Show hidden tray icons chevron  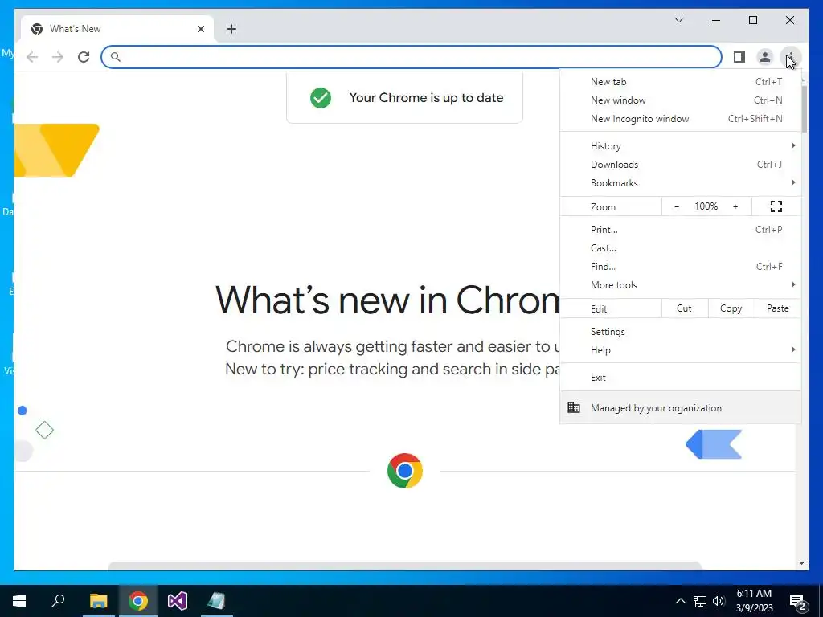click(x=680, y=601)
